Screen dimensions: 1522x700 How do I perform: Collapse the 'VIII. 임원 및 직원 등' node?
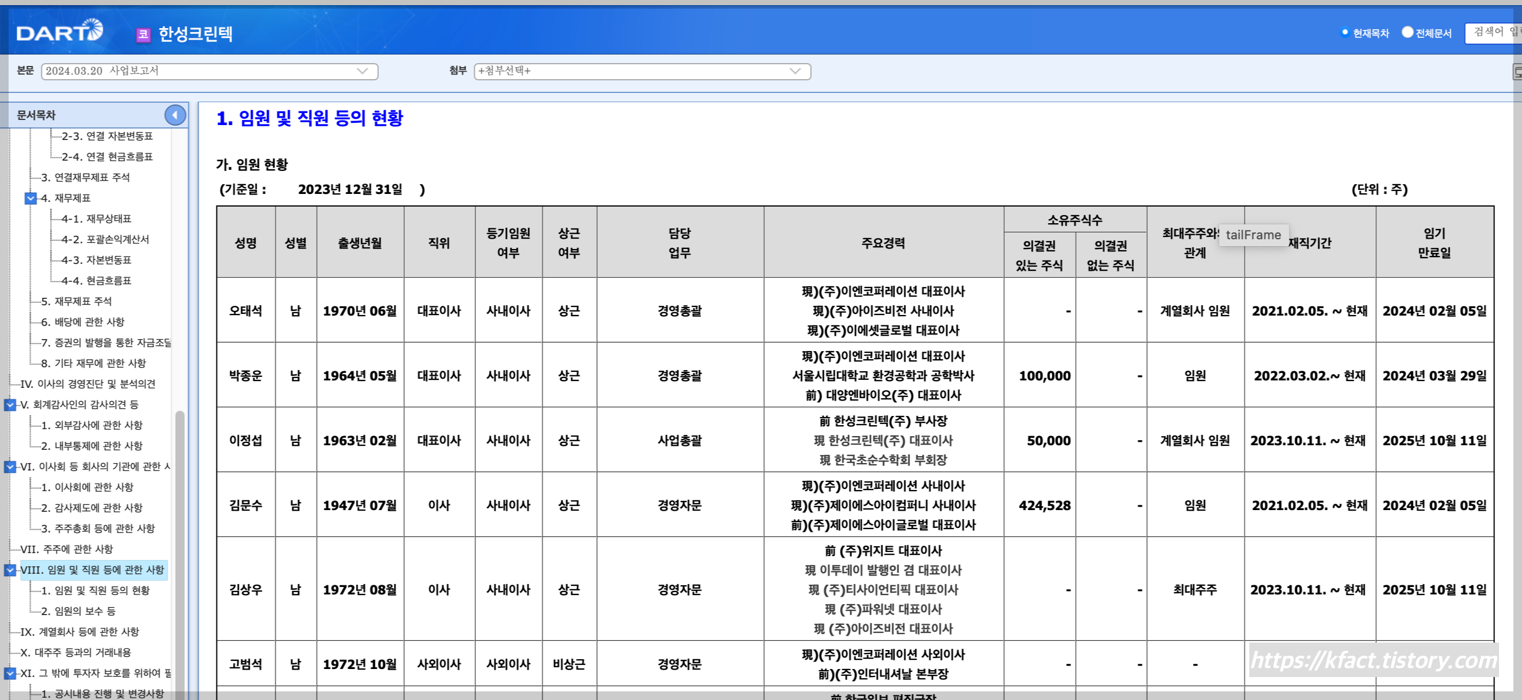10,570
